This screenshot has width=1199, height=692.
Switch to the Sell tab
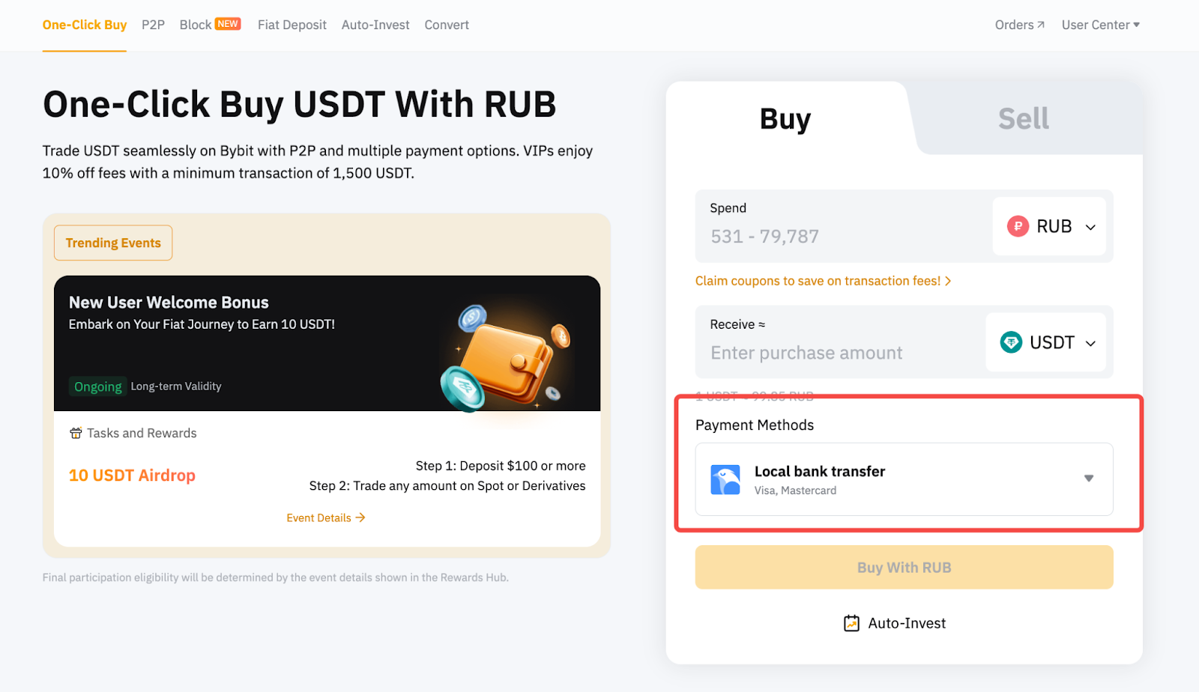click(x=1023, y=118)
